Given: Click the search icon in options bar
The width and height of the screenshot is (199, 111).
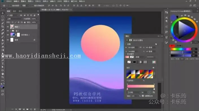Looking at the screenshot, I should pyautogui.click(x=191, y=5).
